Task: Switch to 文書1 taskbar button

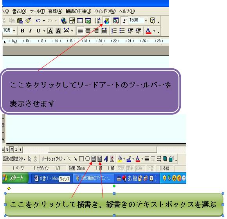Action: click(x=52, y=178)
